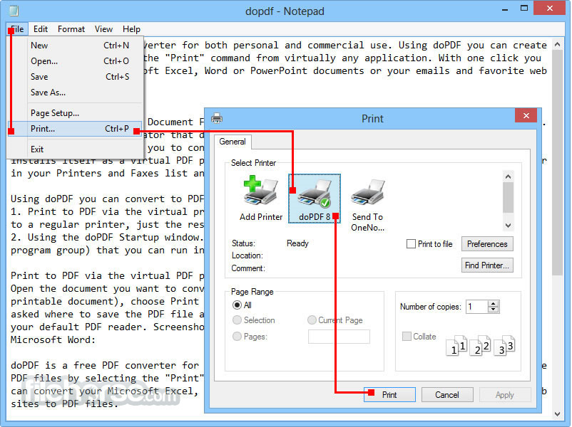Choose Page Setup... from the File menu
This screenshot has width=572, height=427.
75,113
